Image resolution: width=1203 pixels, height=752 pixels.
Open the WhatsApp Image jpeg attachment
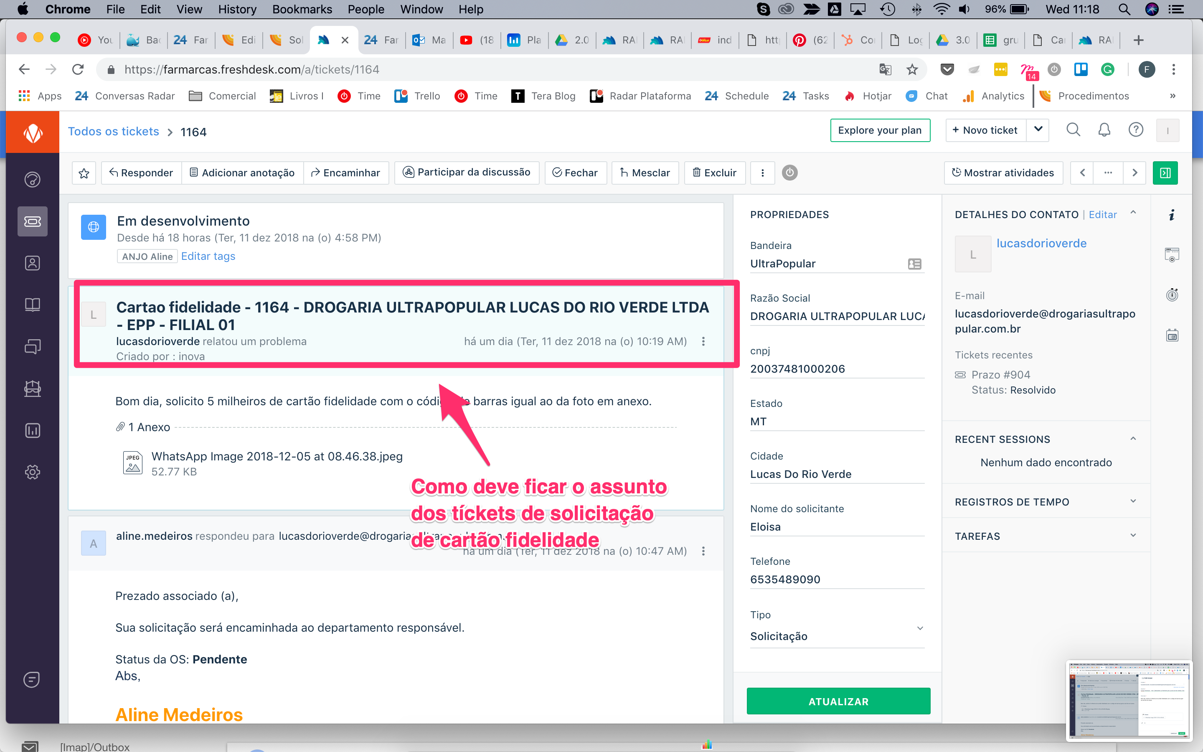(x=277, y=456)
